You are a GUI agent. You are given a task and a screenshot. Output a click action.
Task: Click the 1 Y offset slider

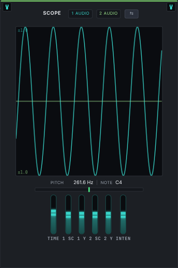pos(82,214)
